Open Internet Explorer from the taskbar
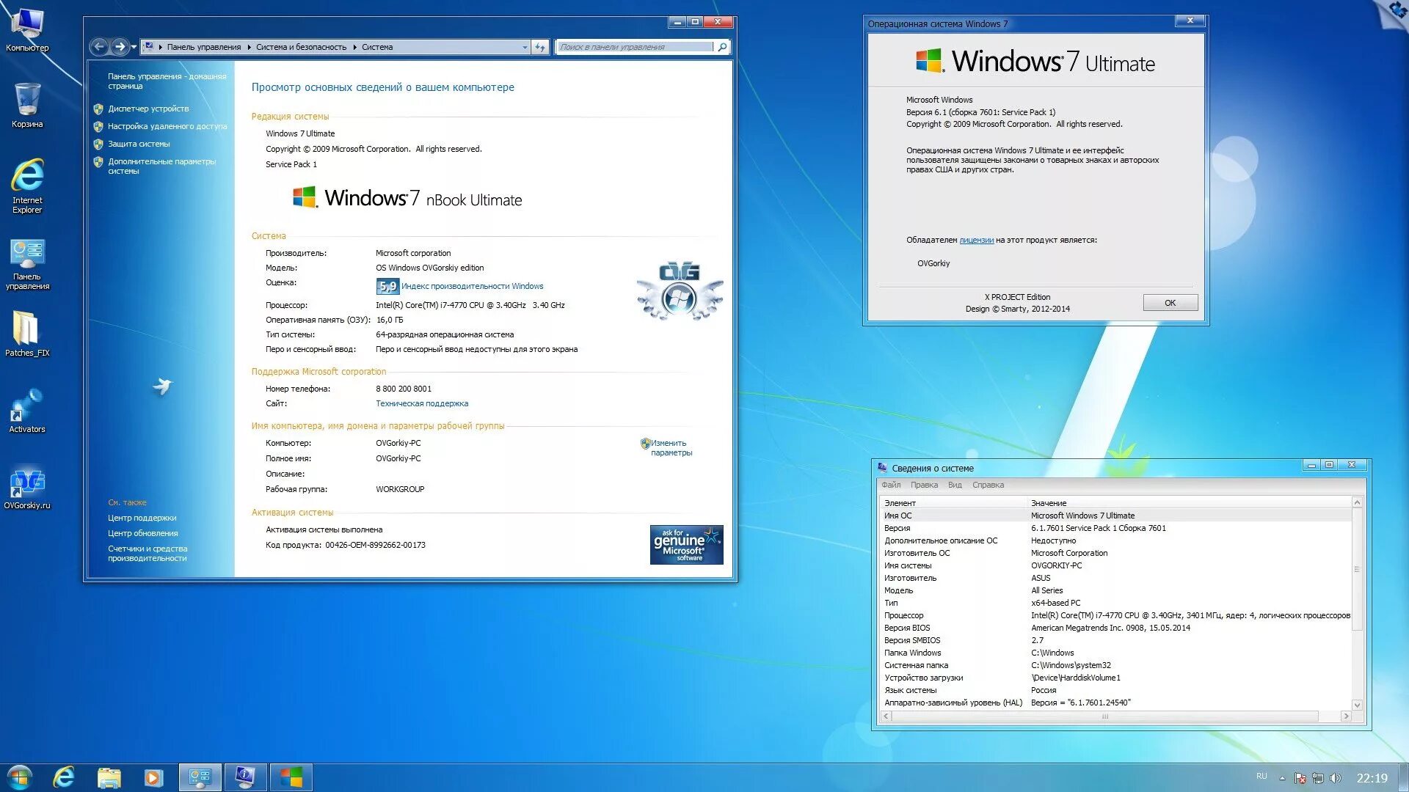Screen dimensions: 1409x792 [x=65, y=777]
